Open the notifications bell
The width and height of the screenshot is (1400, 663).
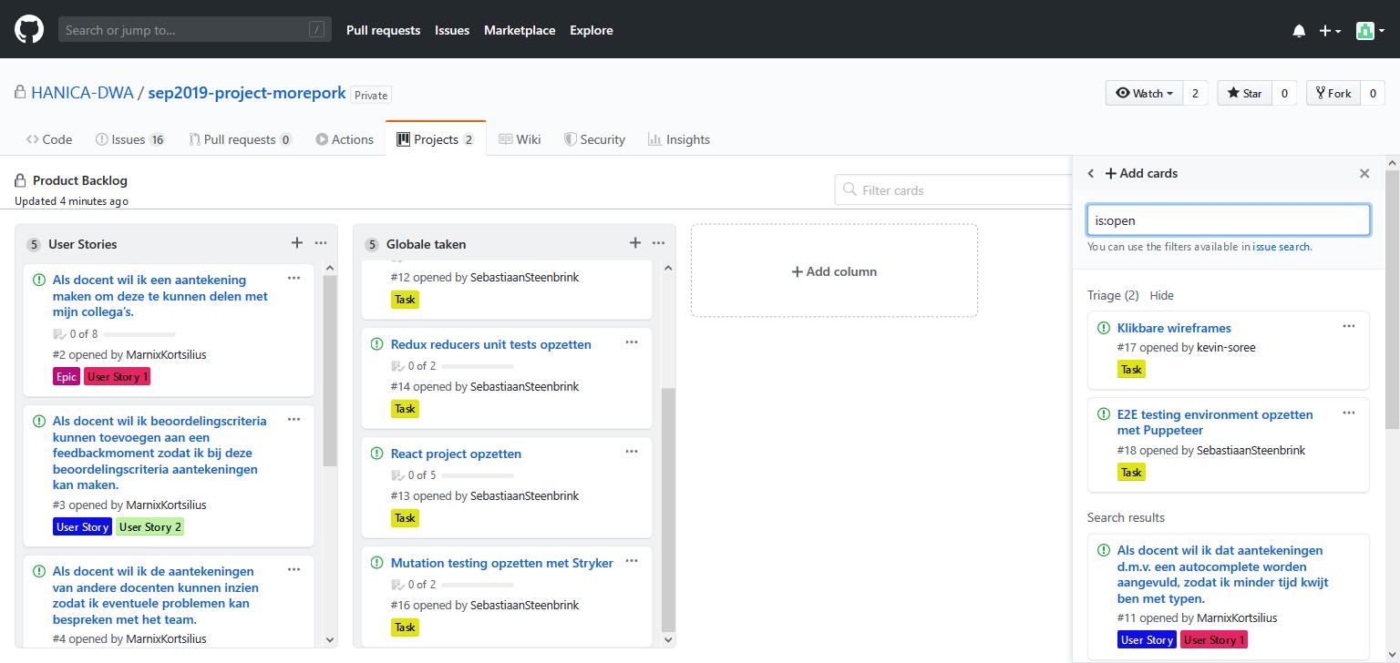tap(1298, 30)
